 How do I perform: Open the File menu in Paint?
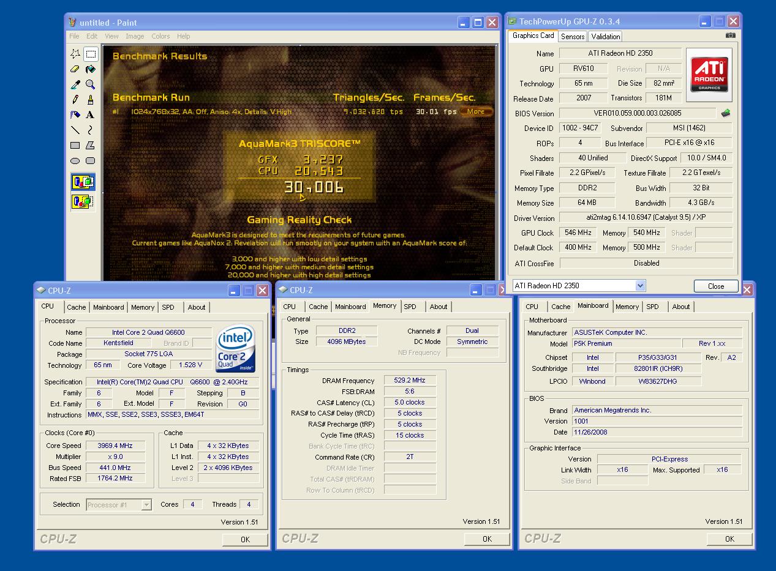click(74, 37)
